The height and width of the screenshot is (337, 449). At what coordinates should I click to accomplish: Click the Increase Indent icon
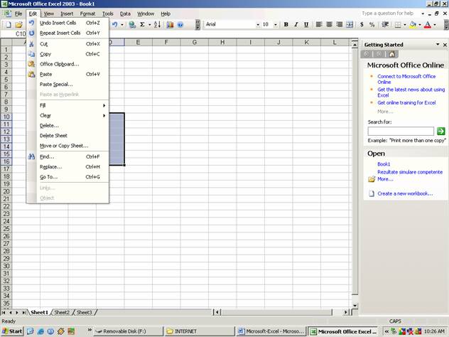coord(385,25)
